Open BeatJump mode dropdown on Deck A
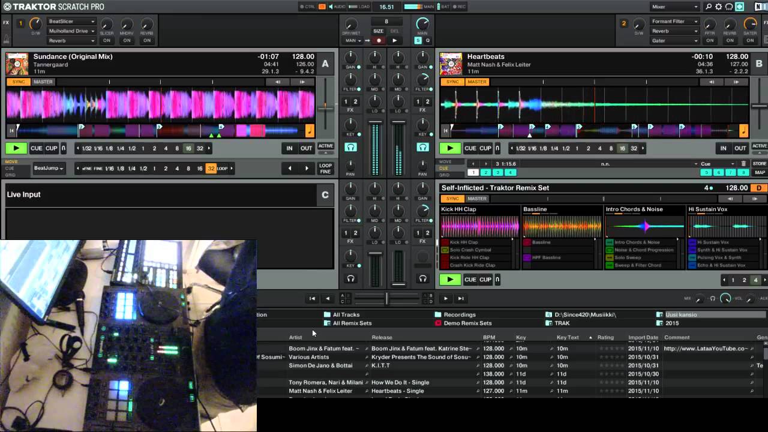The width and height of the screenshot is (768, 432). click(49, 169)
